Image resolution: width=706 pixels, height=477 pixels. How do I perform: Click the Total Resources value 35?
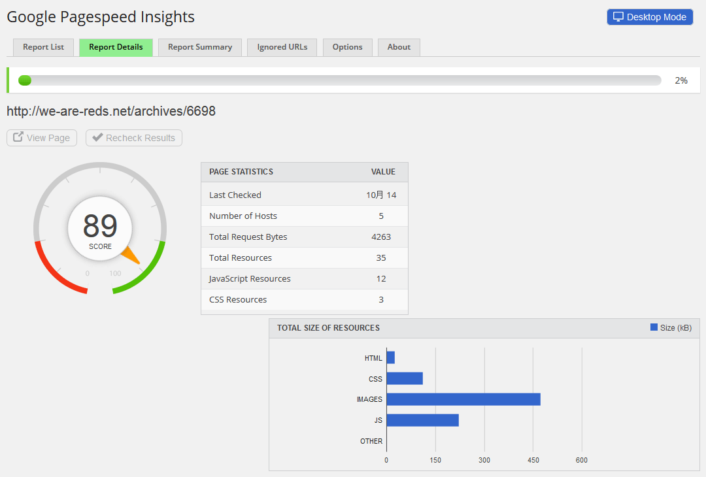click(x=381, y=258)
